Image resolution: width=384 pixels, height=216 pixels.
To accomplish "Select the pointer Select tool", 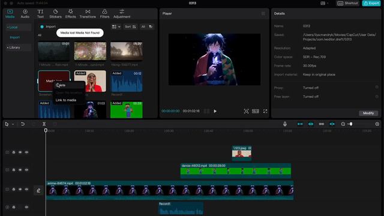I will click(x=7, y=124).
